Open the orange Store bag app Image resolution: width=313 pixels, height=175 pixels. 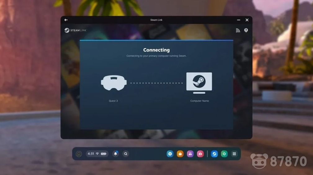pos(180,154)
